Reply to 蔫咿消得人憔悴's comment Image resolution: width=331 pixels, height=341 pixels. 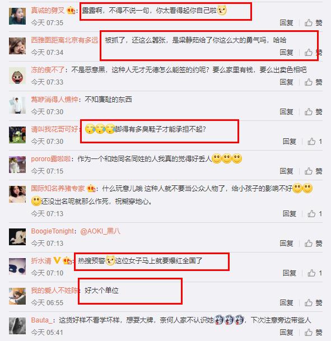tap(286, 112)
